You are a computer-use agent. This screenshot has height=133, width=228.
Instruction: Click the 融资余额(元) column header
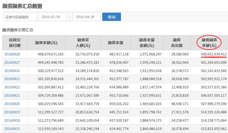pyautogui.click(x=46, y=43)
